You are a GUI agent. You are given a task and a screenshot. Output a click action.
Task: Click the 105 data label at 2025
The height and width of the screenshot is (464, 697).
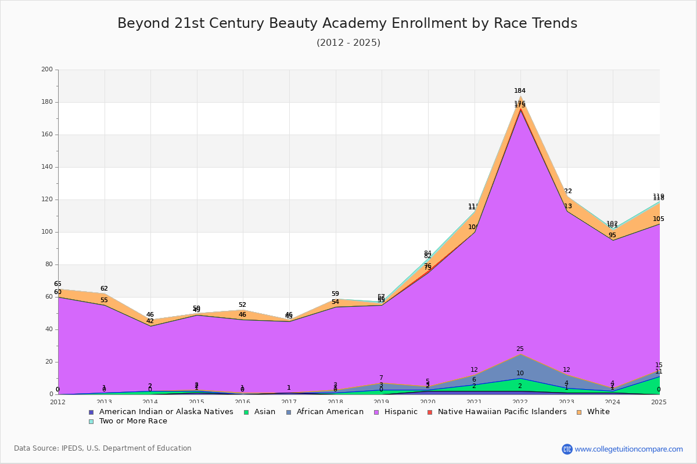coord(659,219)
